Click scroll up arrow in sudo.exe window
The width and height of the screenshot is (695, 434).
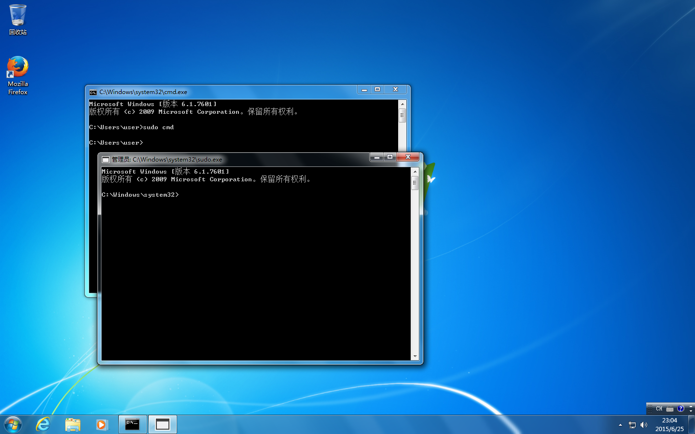tap(415, 172)
